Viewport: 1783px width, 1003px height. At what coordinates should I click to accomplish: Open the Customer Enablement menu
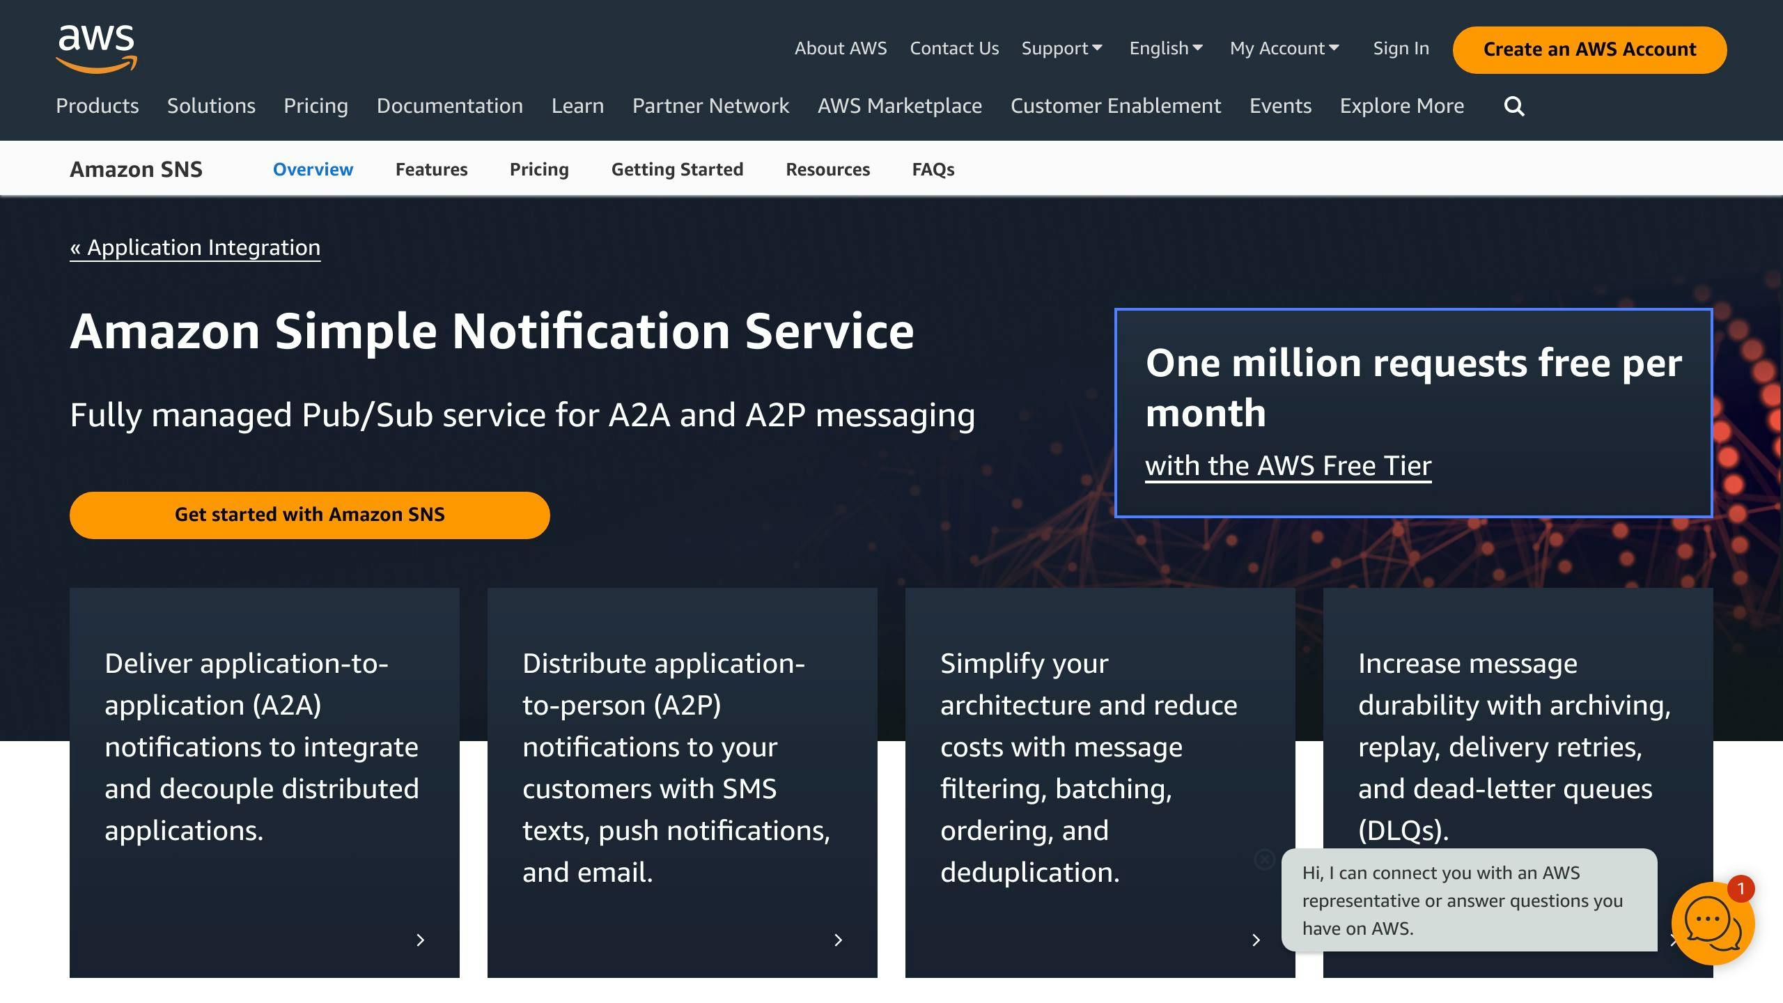1116,106
